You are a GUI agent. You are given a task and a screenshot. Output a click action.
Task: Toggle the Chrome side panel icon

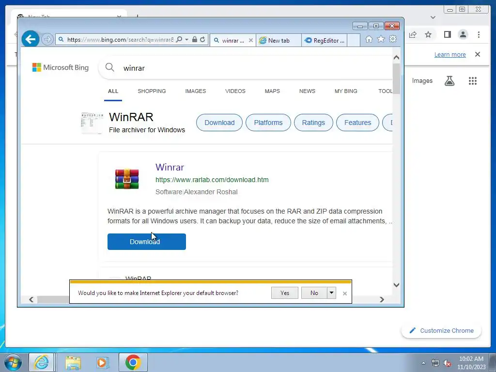tap(447, 34)
